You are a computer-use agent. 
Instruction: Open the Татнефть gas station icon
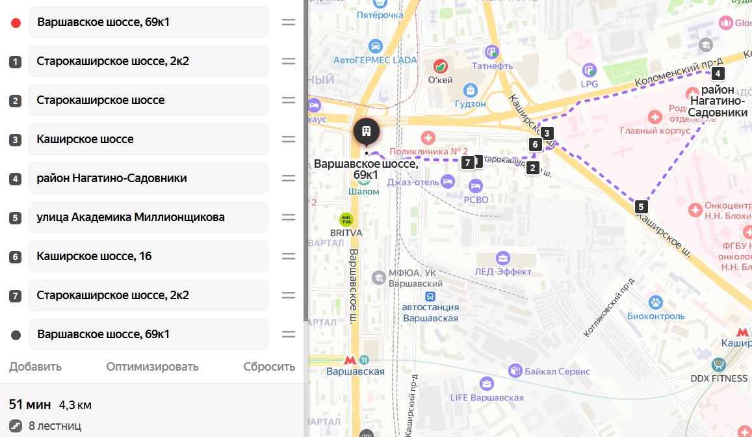(491, 52)
